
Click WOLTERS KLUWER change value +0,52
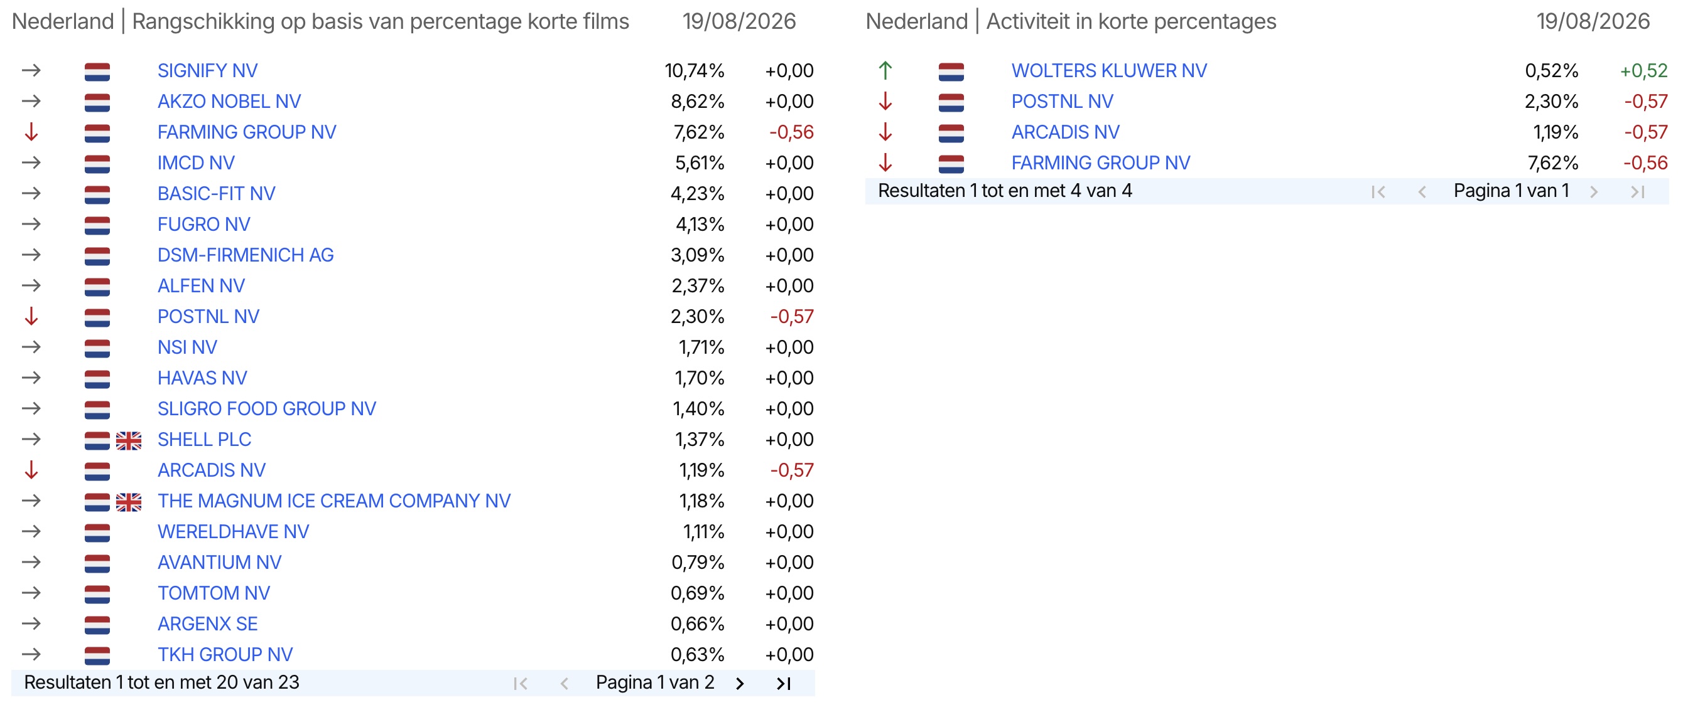click(1644, 70)
